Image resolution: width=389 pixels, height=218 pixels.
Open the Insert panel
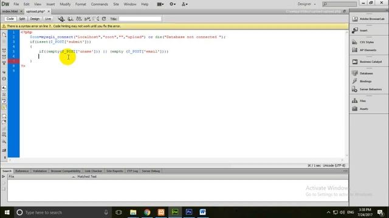(x=360, y=30)
